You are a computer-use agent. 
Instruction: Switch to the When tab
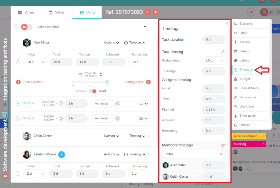point(57,12)
